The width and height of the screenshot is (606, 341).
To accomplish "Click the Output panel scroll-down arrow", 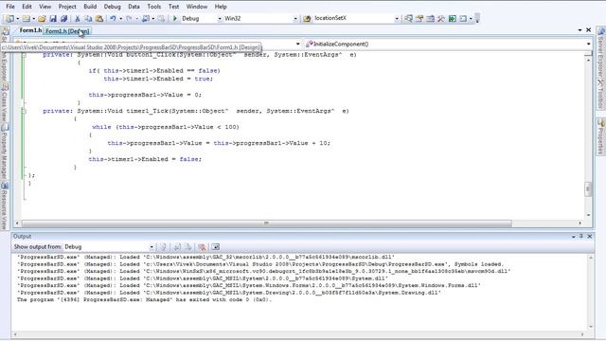I will [591, 327].
